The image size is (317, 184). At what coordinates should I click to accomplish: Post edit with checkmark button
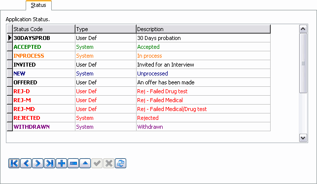pyautogui.click(x=97, y=163)
